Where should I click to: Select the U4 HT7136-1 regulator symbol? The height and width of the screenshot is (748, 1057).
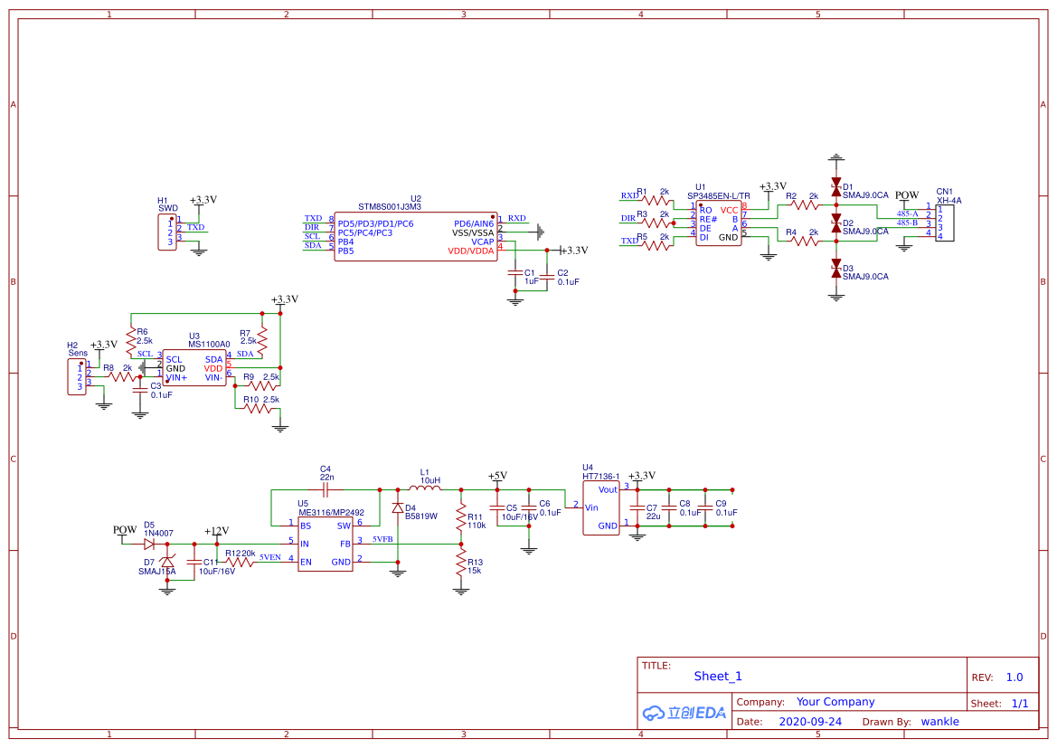click(600, 508)
